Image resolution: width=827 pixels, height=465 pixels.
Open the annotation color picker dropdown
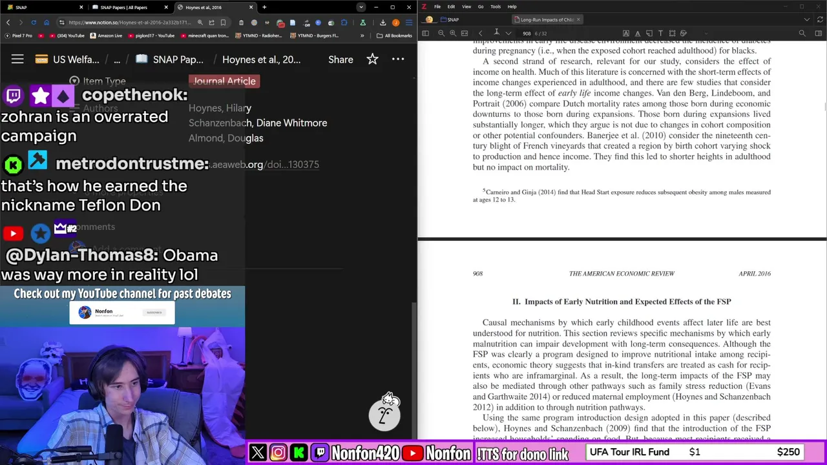[706, 33]
